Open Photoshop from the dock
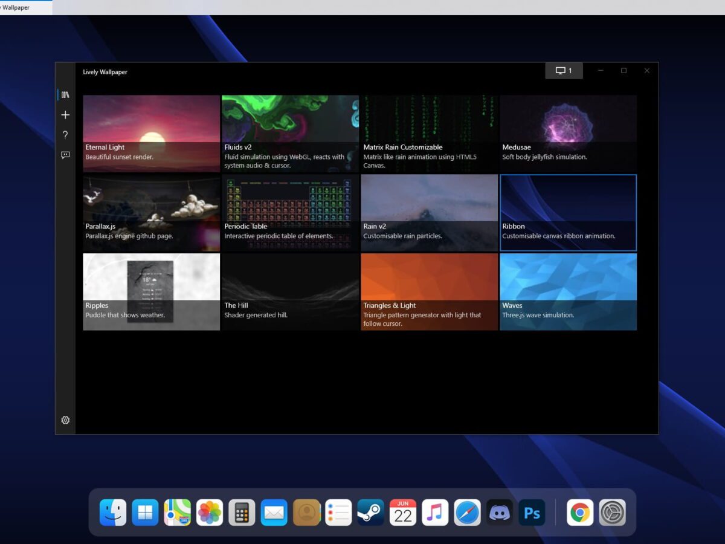Image resolution: width=725 pixels, height=544 pixels. 532,513
